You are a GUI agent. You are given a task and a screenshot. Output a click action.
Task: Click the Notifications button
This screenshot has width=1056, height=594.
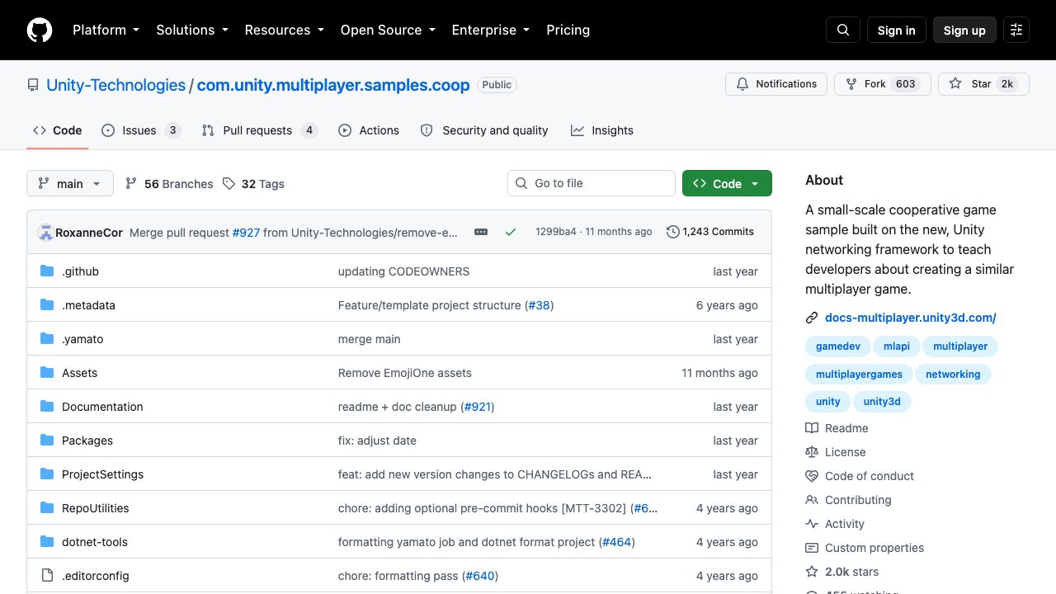[776, 84]
